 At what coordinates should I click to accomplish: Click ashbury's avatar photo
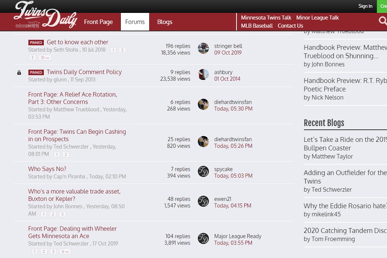point(203,74)
